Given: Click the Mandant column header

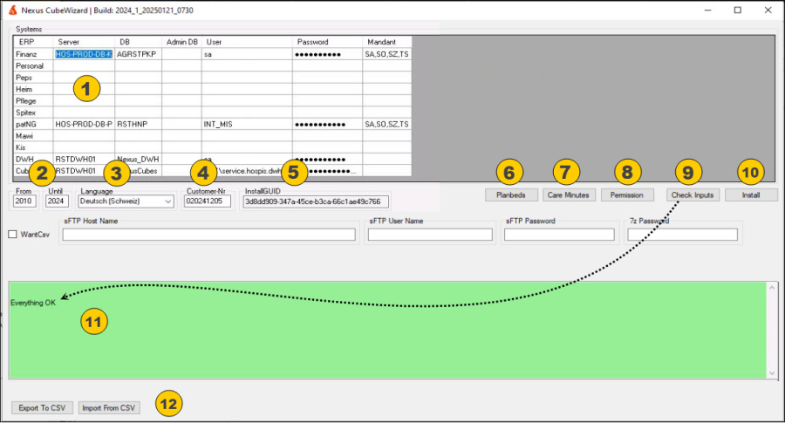Looking at the screenshot, I should [x=387, y=42].
